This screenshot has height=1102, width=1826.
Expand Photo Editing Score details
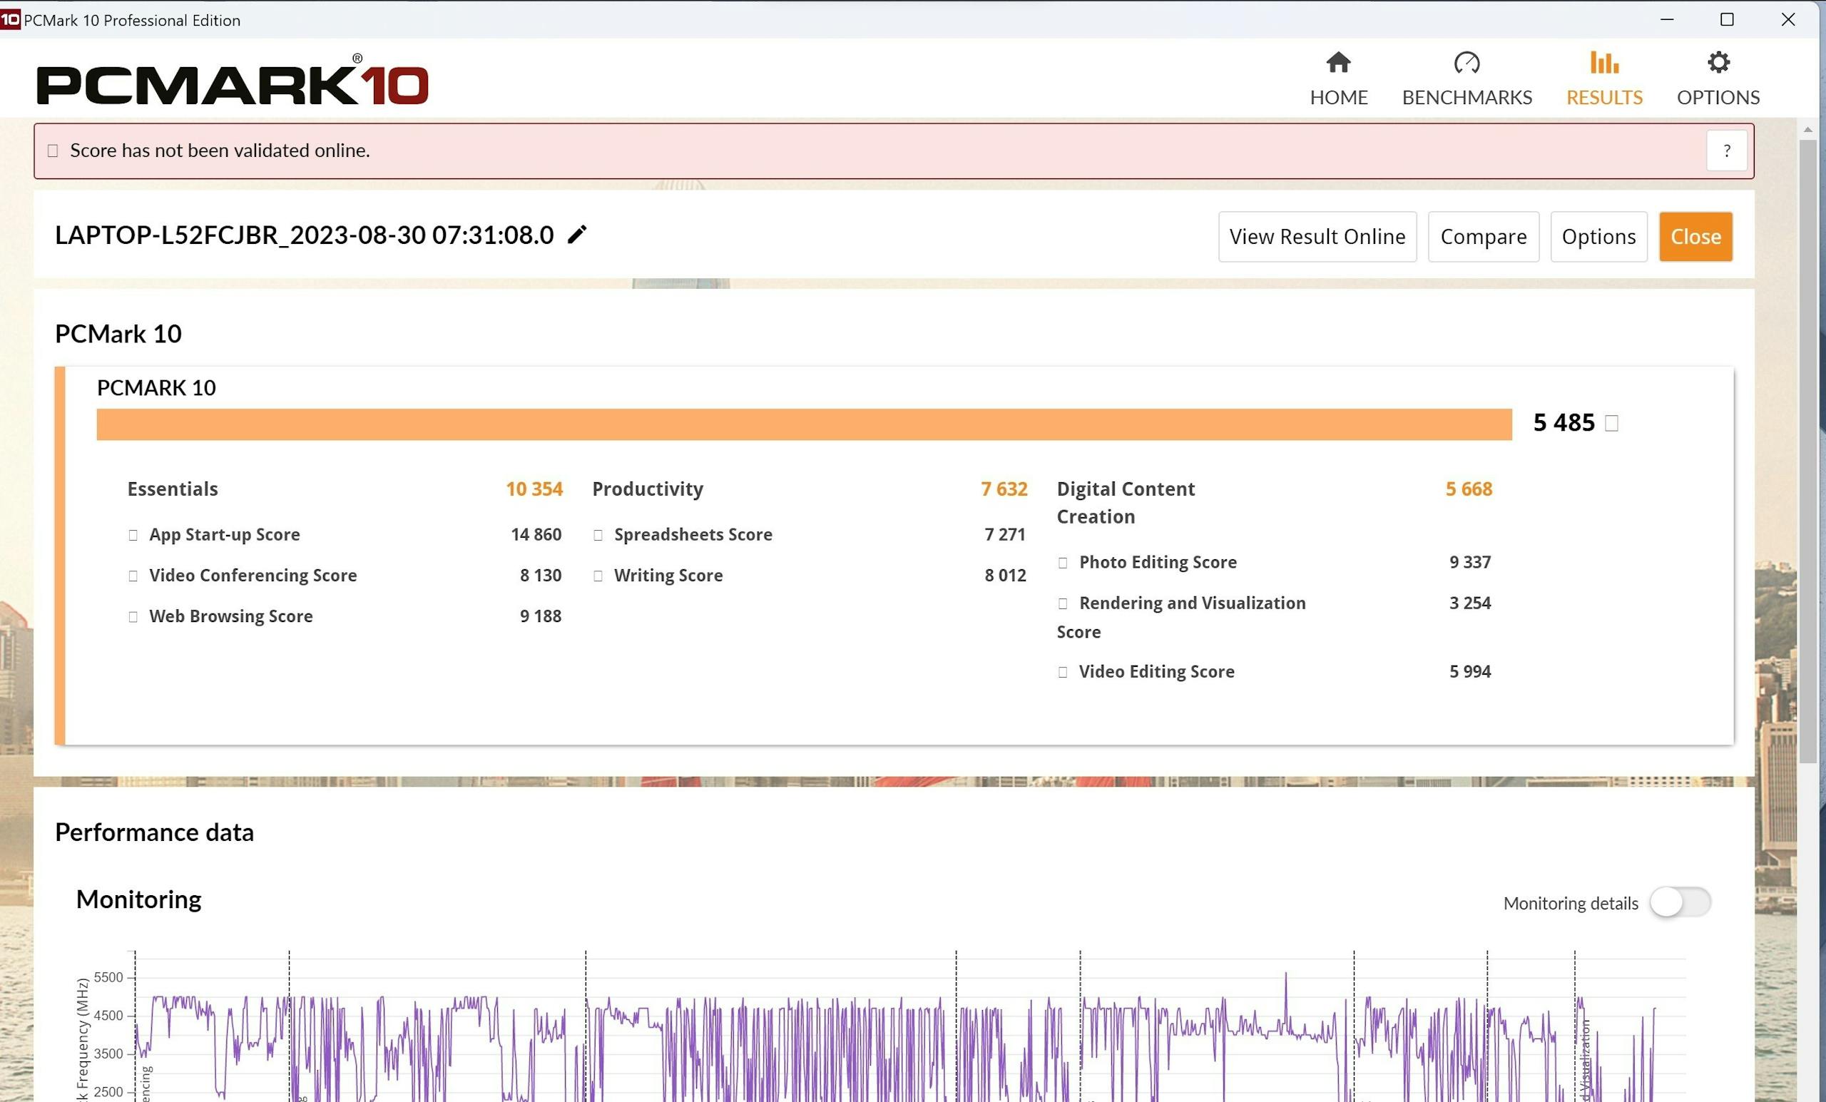pyautogui.click(x=1063, y=563)
